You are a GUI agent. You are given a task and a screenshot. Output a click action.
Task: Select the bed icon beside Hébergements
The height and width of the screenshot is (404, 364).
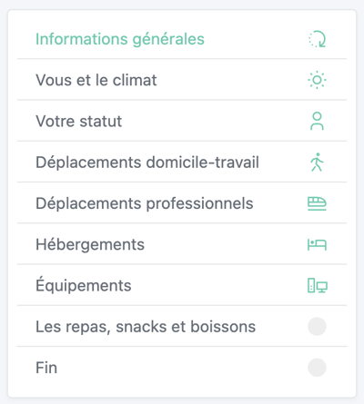coord(317,244)
